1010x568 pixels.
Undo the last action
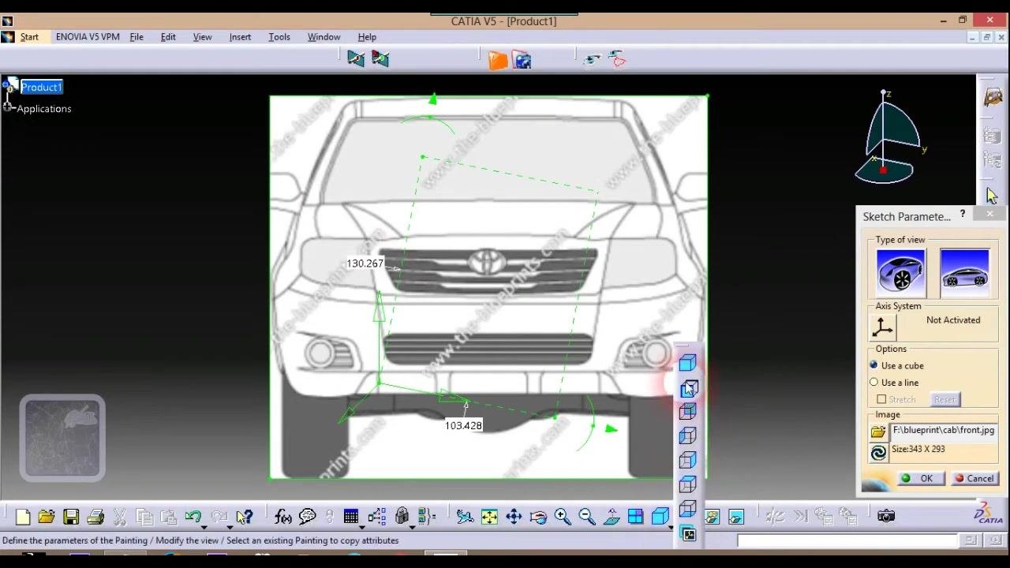point(193,517)
